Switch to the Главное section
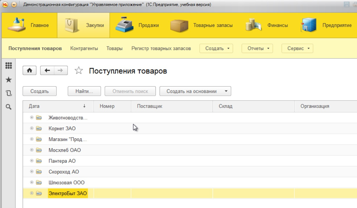 coord(29,25)
